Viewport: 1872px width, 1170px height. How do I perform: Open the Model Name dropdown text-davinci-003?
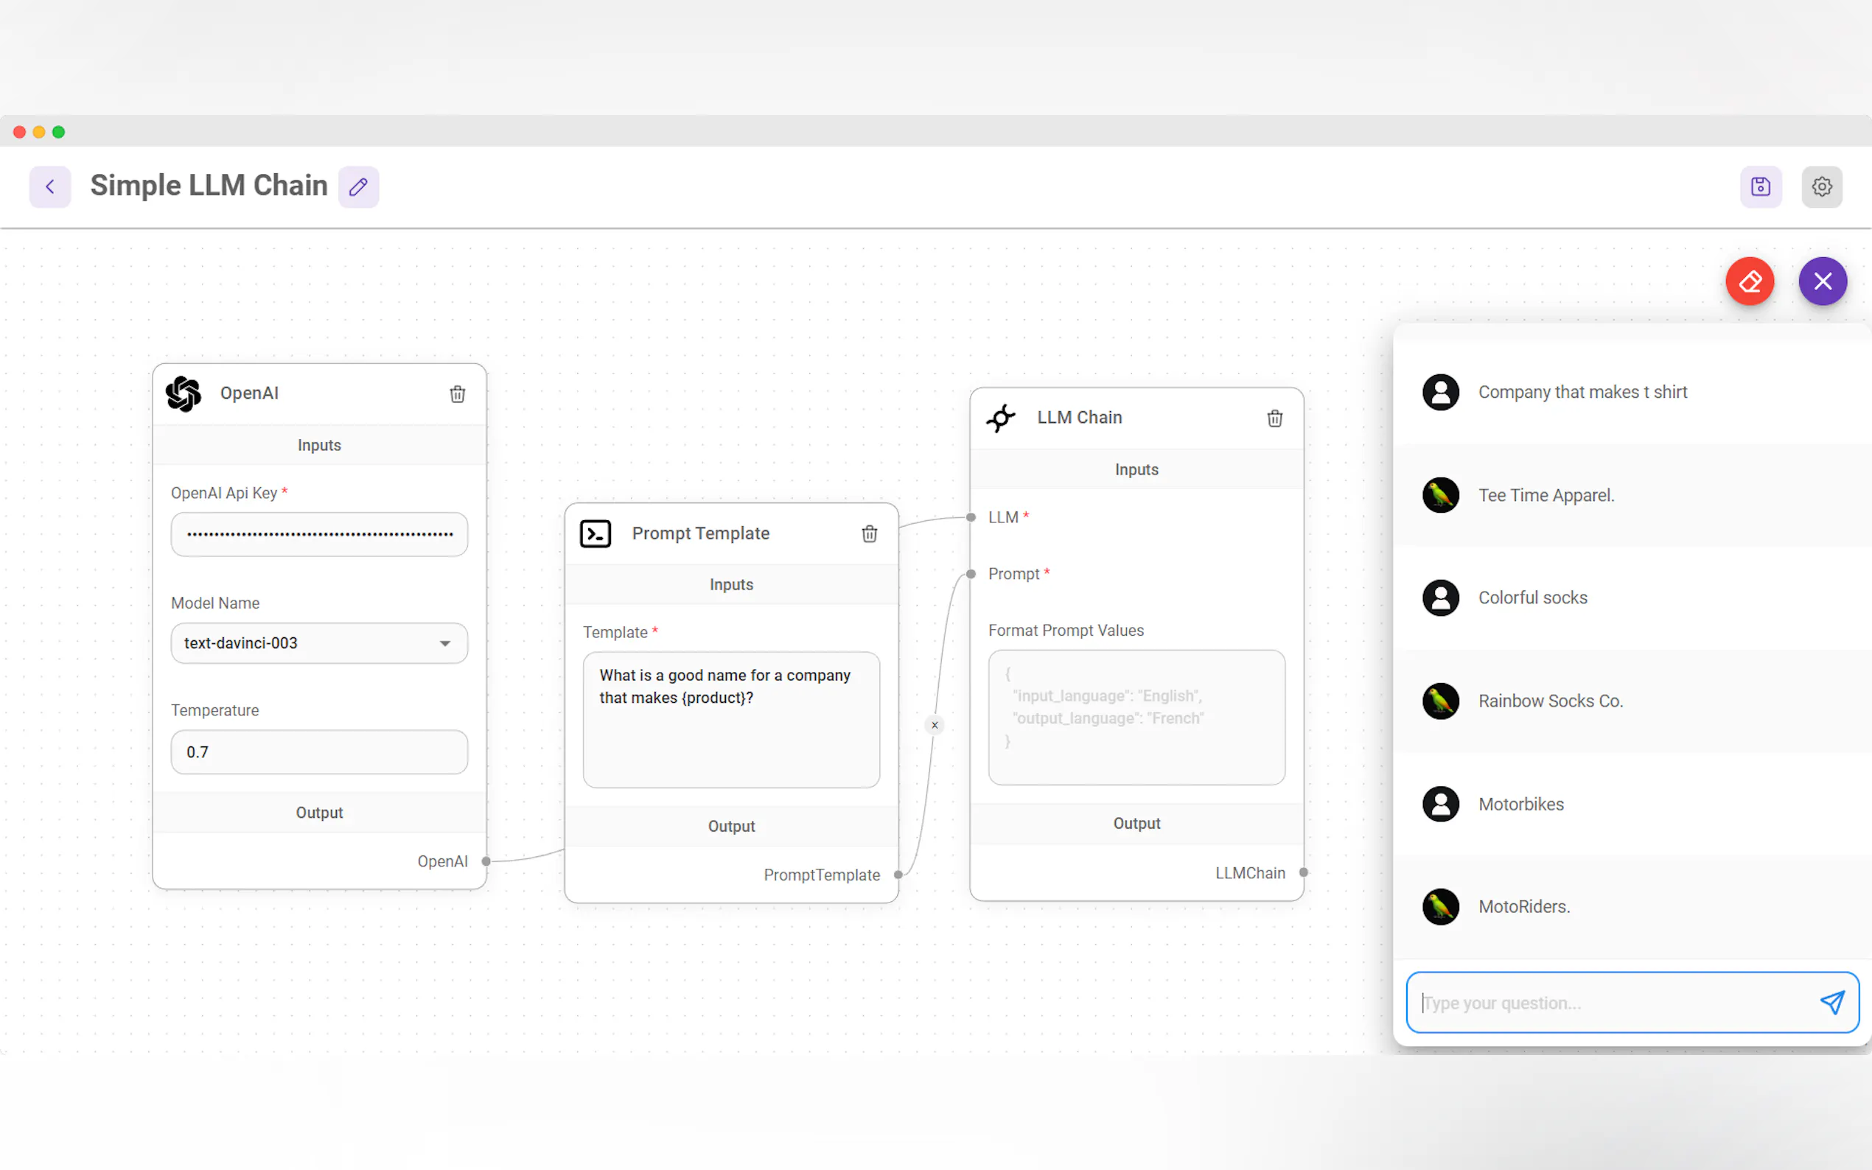coord(319,643)
